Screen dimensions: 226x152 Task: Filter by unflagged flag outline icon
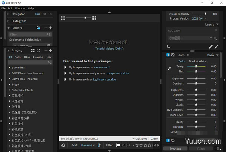128,145
